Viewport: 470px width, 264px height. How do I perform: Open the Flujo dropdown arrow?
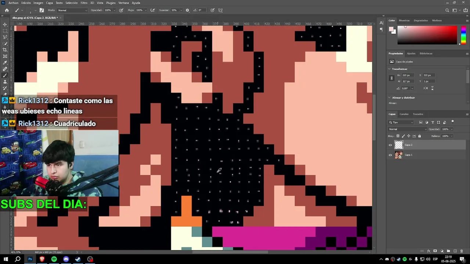click(146, 10)
